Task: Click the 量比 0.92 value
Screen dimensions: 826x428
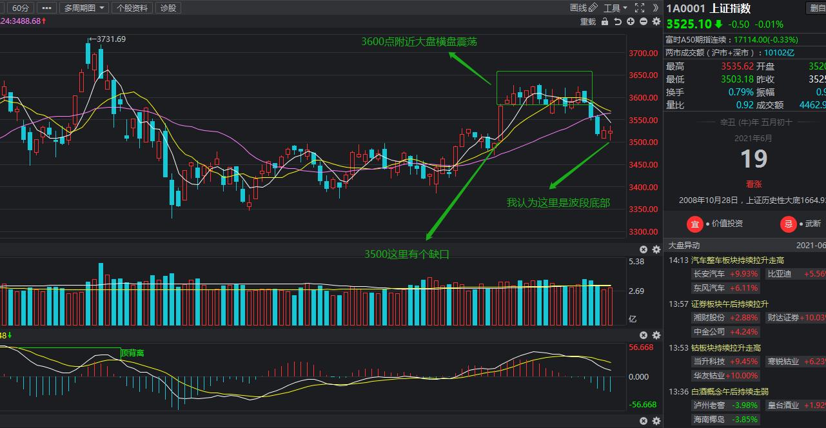Action: click(745, 104)
